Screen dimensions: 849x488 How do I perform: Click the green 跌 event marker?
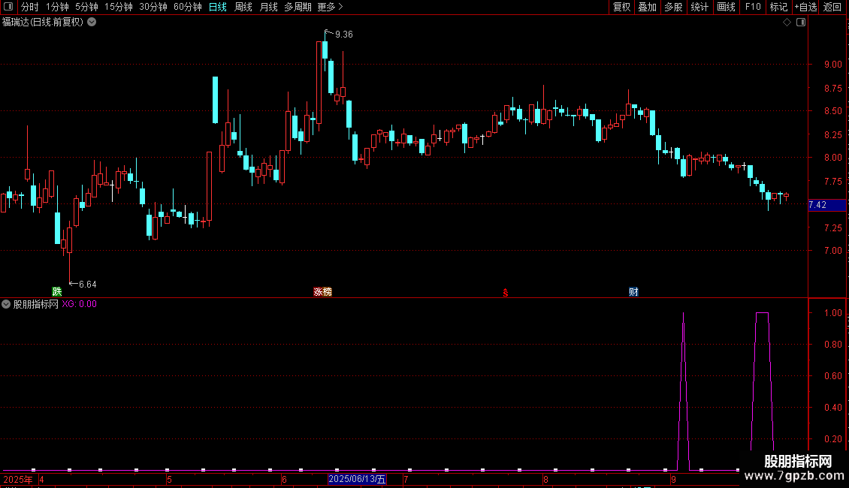tap(57, 291)
